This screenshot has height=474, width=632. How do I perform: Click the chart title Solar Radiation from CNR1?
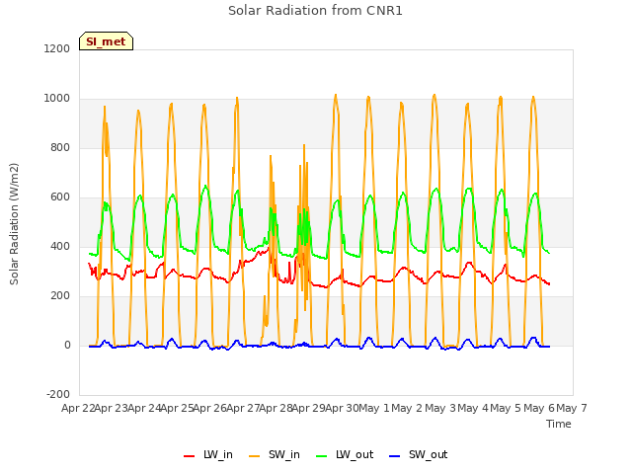click(x=315, y=11)
